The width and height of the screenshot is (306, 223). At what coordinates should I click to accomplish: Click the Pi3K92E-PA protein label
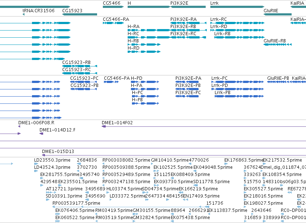click(x=188, y=78)
